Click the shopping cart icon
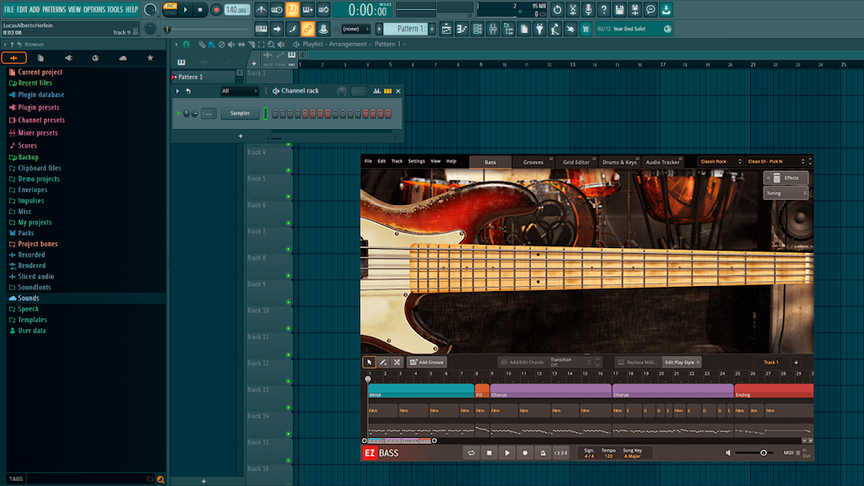Viewport: 864px width, 486px height. 586,29
